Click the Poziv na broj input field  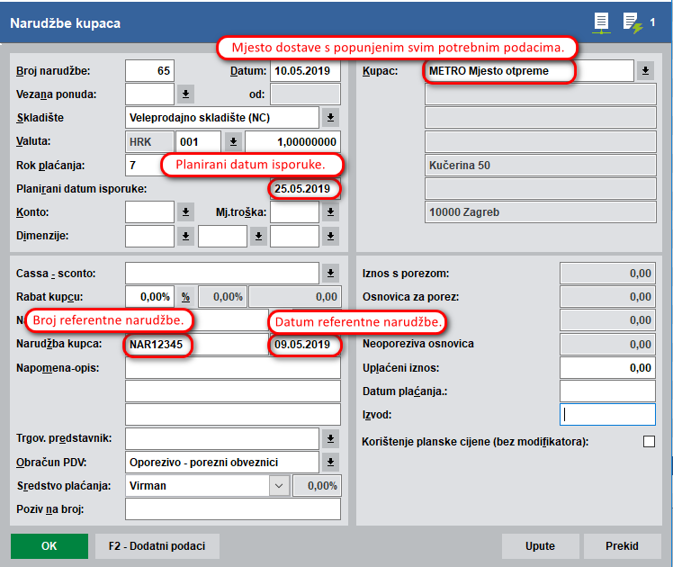(233, 509)
